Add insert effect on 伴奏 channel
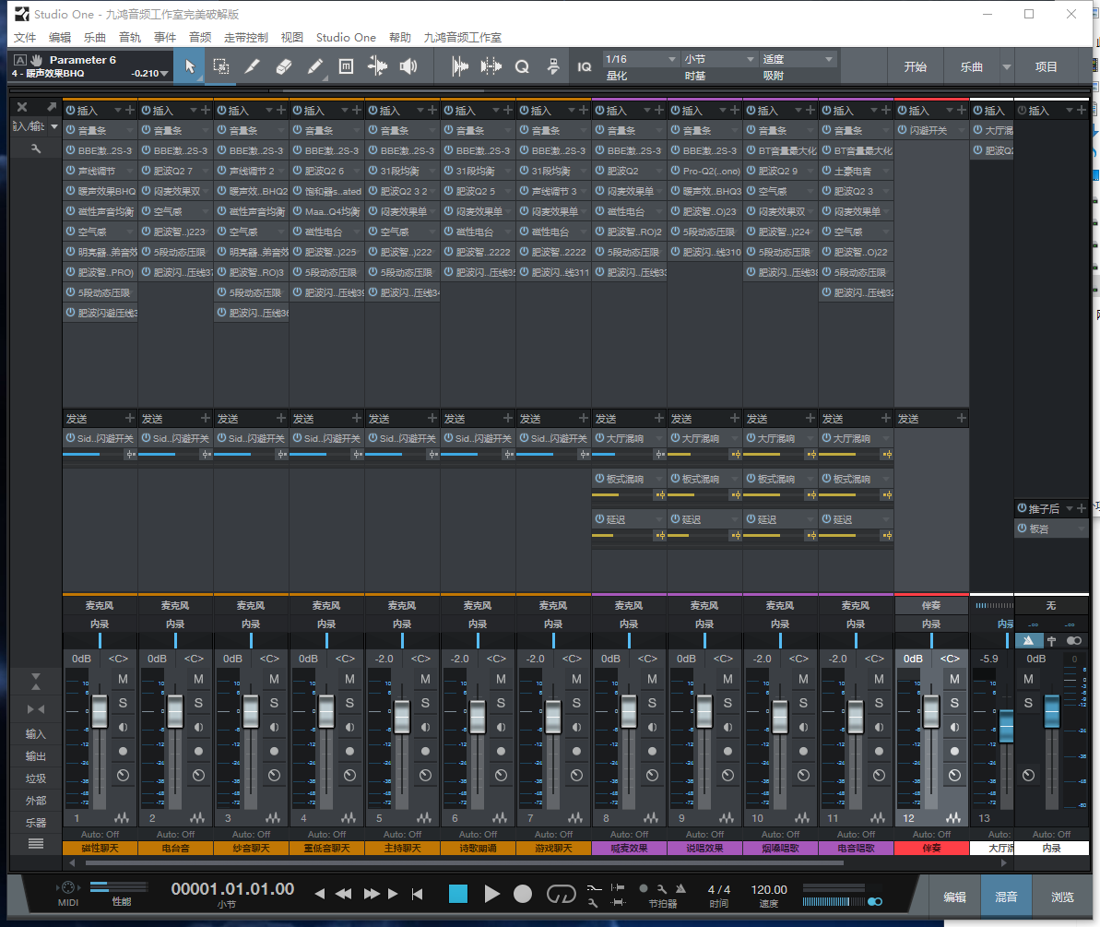Image resolution: width=1100 pixels, height=927 pixels. pos(961,111)
